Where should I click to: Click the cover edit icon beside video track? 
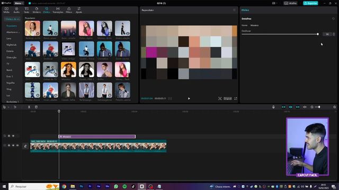click(25, 146)
